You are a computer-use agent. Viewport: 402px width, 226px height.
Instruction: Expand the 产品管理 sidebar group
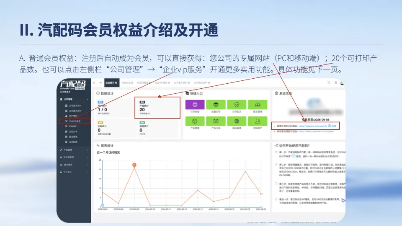point(74,150)
